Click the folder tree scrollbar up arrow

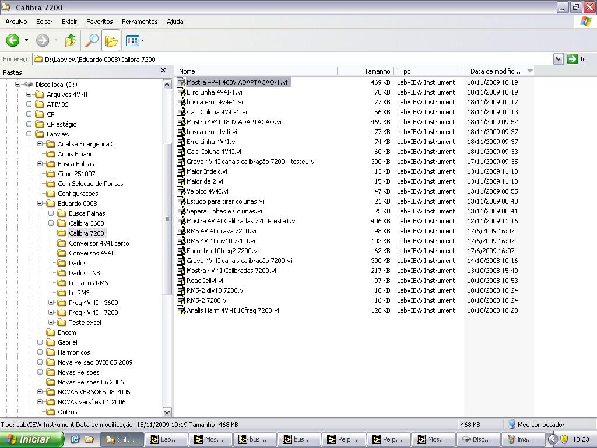click(167, 84)
